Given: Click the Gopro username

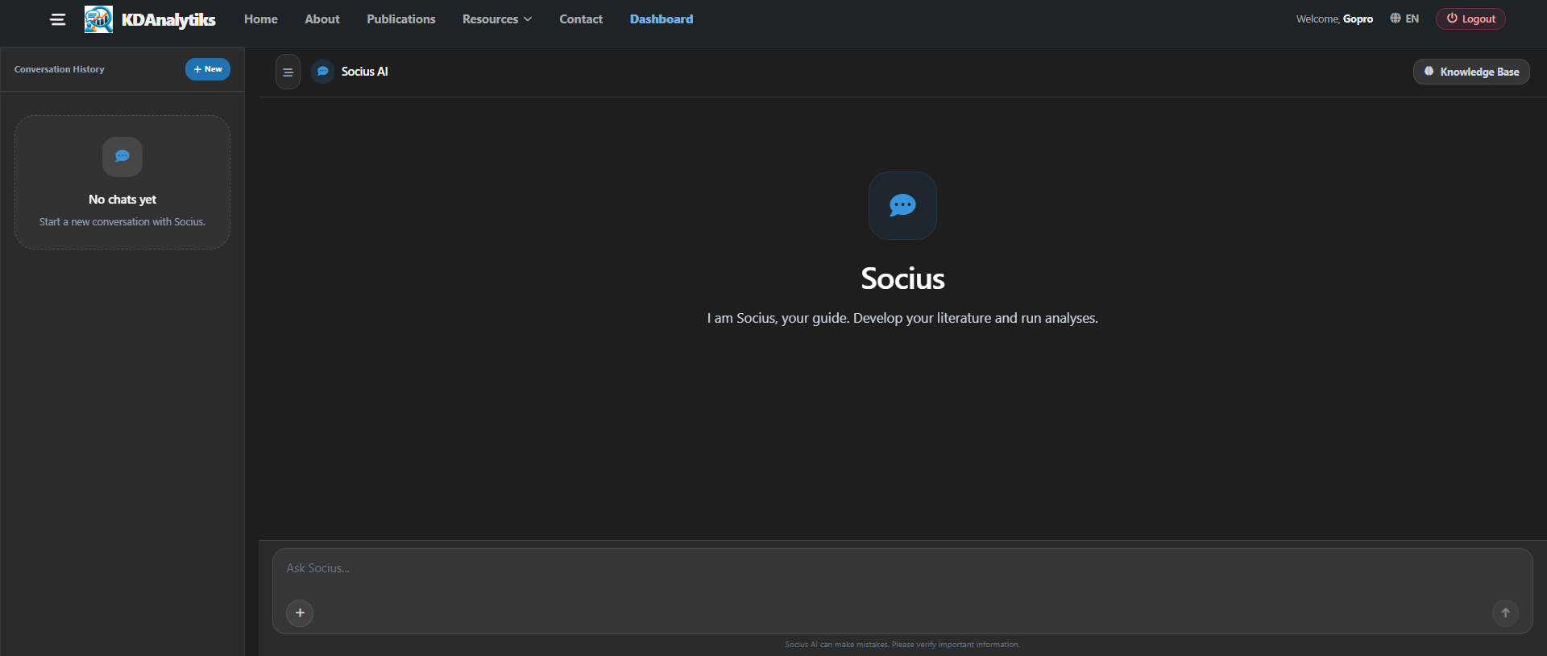Looking at the screenshot, I should [1358, 19].
